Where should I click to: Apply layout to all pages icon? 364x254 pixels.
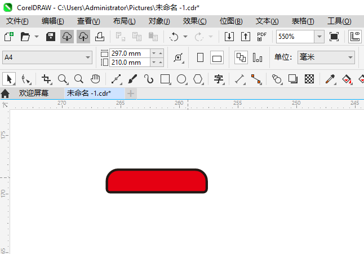(241, 57)
